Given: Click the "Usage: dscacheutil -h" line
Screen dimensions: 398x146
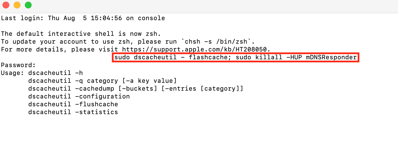Looking at the screenshot, I should (42, 73).
